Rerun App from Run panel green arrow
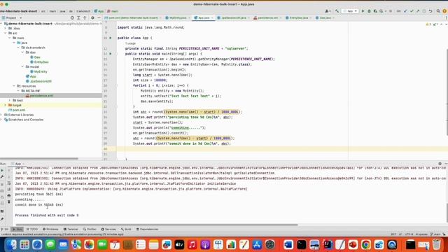This screenshot has height=252, width=448. coord(2,170)
